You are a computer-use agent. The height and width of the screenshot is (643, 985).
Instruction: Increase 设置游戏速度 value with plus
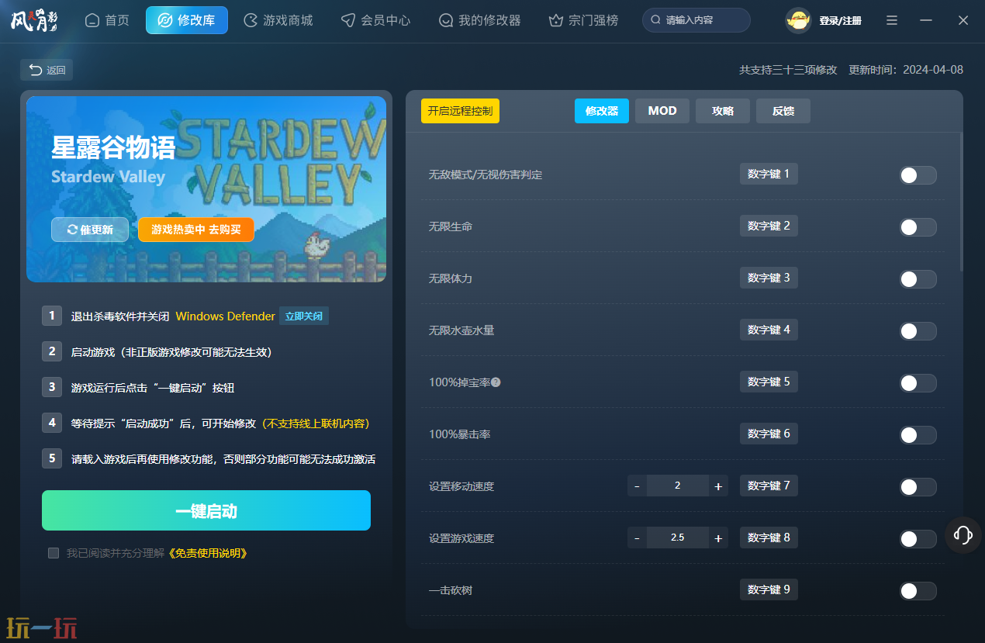coord(718,538)
